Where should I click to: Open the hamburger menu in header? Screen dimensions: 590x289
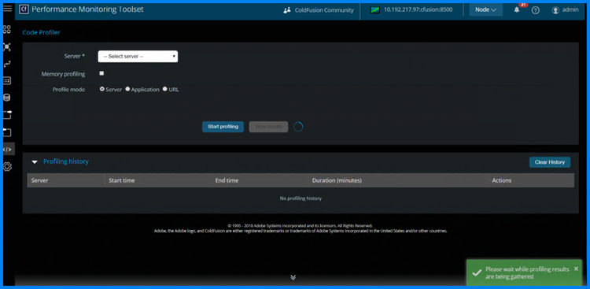(x=7, y=9)
